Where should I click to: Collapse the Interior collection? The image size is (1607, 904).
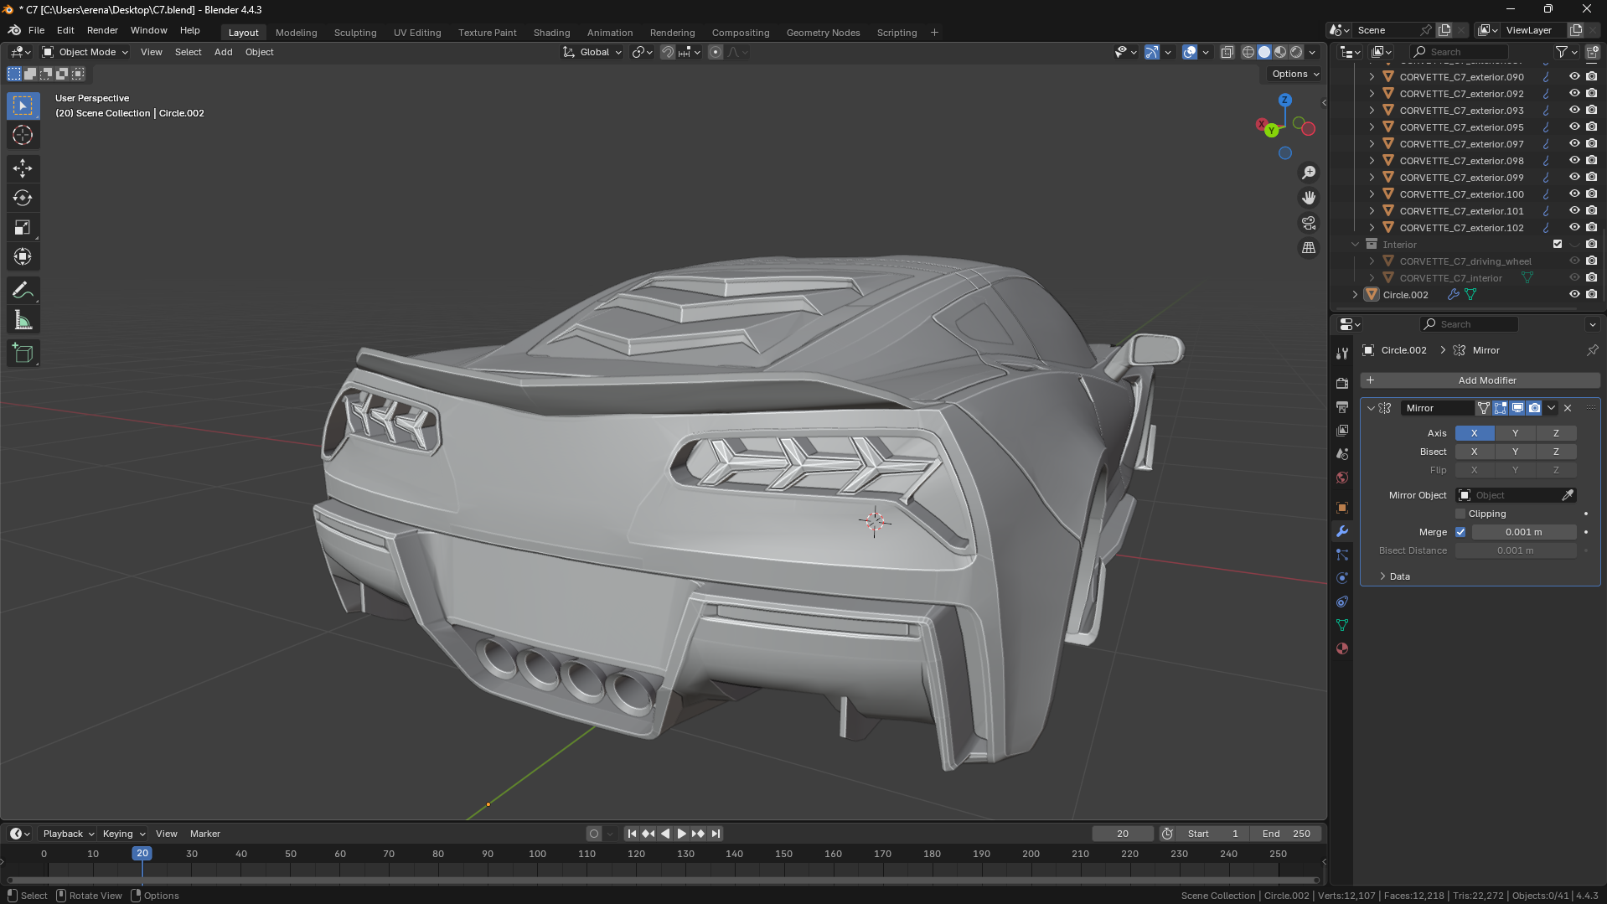tap(1355, 245)
